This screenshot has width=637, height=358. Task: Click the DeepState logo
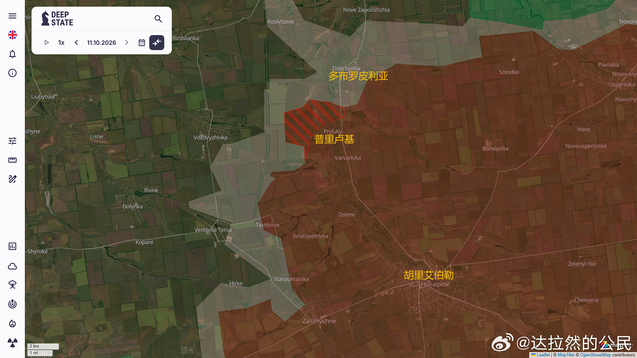(x=57, y=19)
